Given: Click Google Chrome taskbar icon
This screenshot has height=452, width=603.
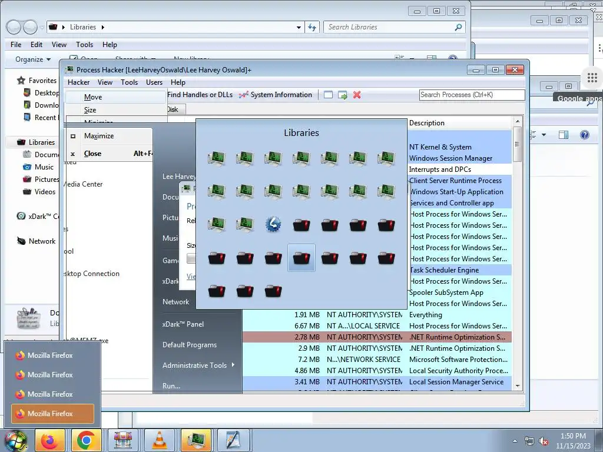Looking at the screenshot, I should (86, 440).
